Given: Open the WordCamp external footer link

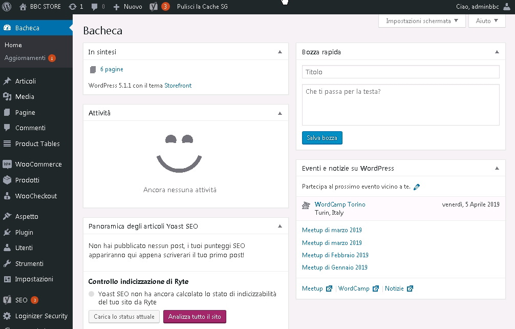Looking at the screenshot, I should 358,289.
